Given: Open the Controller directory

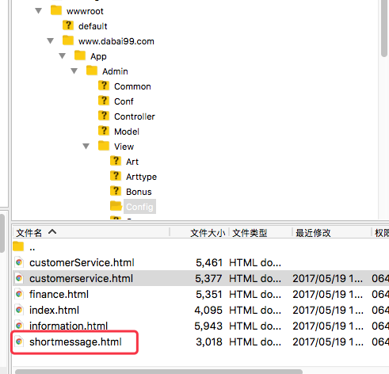Looking at the screenshot, I should point(135,116).
